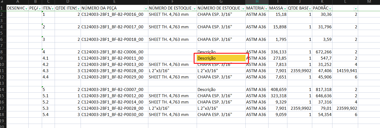
Task: Select the yellow highlighted Descrição cell
Action: pos(221,58)
